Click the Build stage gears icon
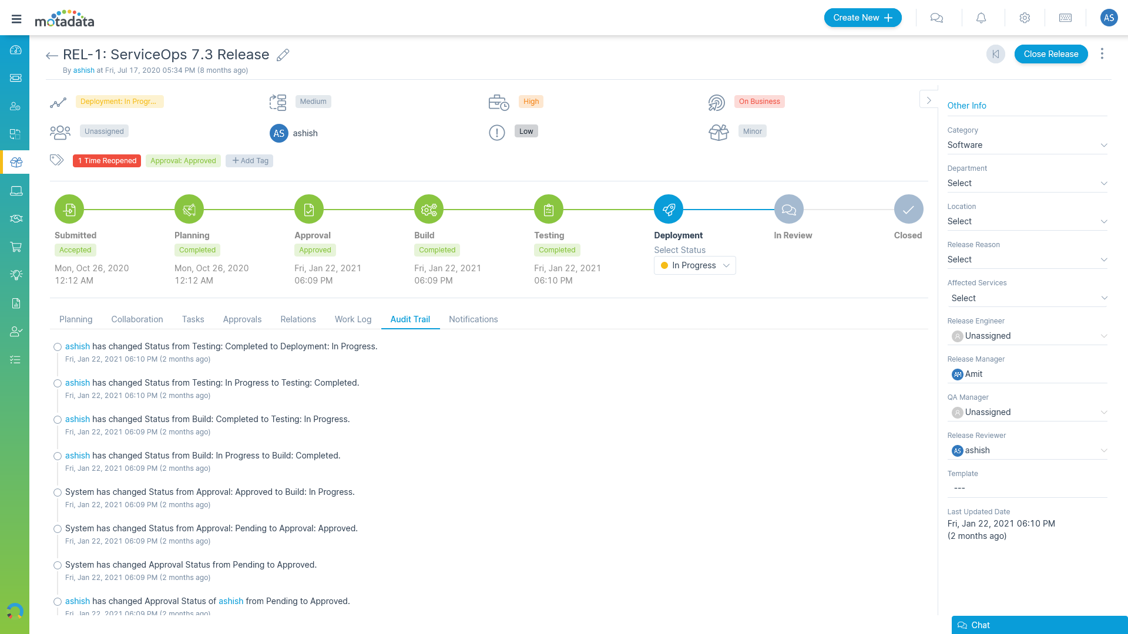 pos(429,209)
